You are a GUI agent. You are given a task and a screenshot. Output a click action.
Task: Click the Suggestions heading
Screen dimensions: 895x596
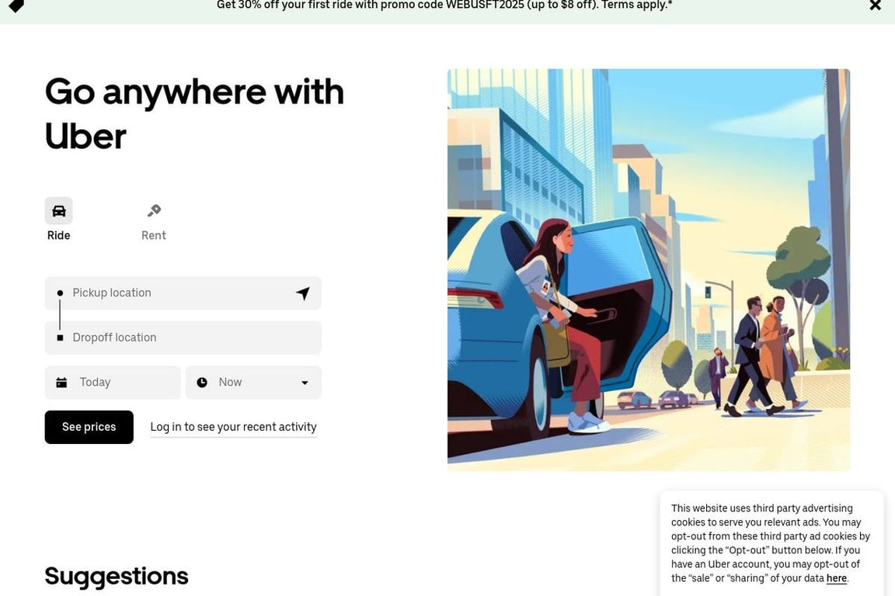tap(117, 576)
